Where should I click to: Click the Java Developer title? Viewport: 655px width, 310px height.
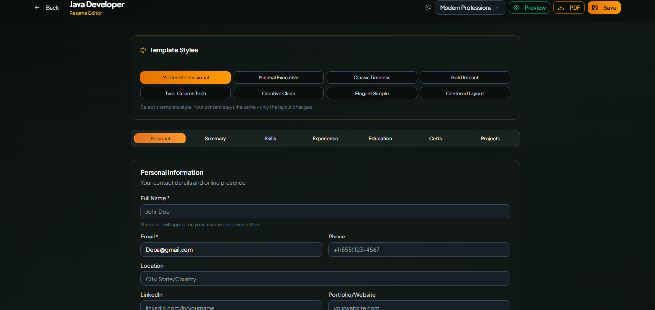tap(97, 4)
